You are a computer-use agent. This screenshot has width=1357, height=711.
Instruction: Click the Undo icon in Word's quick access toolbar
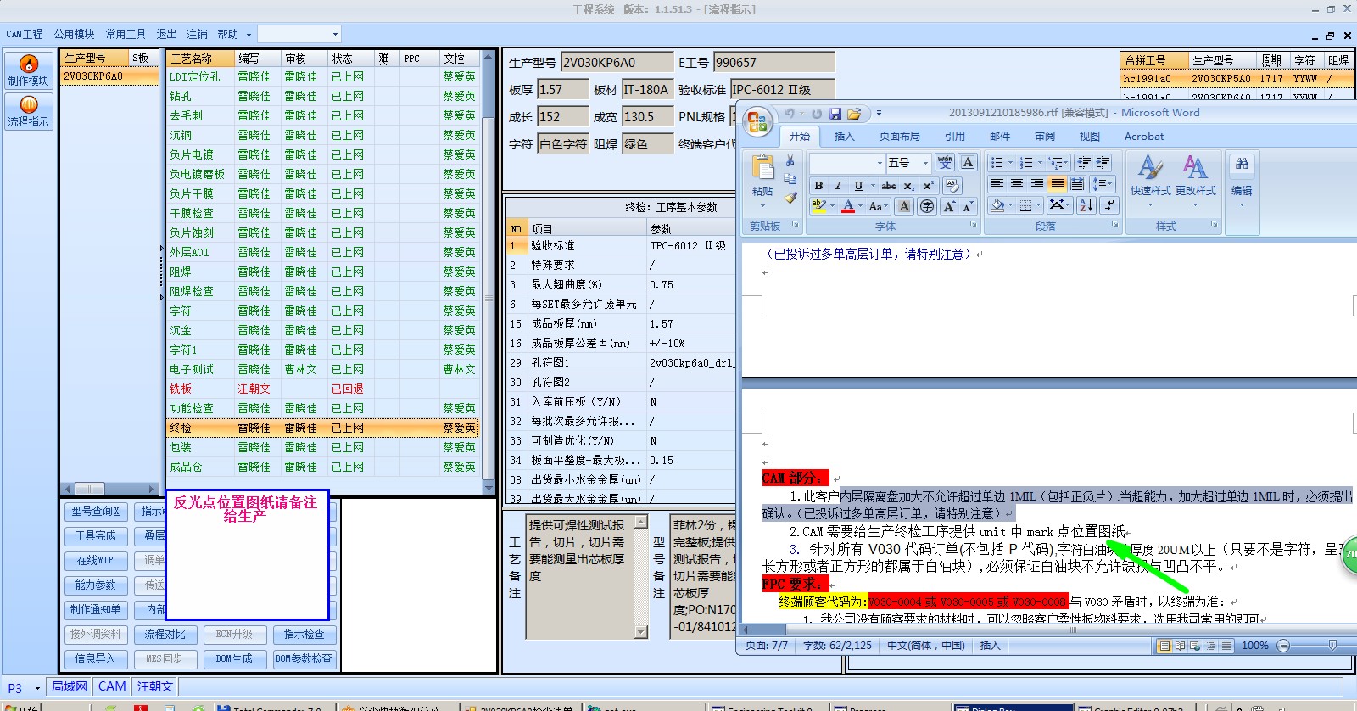[x=789, y=114]
